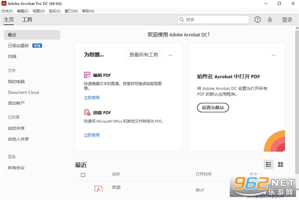Click the 创建 PDF title text

point(102,113)
